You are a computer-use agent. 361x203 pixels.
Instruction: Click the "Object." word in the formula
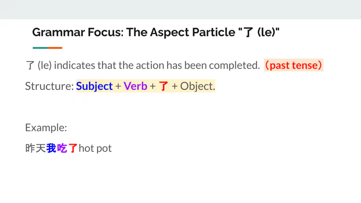tap(197, 86)
